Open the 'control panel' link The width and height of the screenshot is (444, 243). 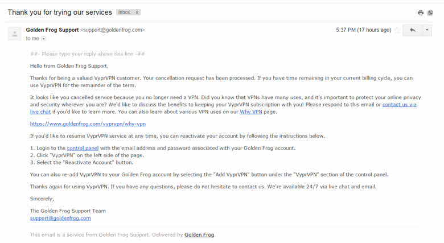(83, 148)
